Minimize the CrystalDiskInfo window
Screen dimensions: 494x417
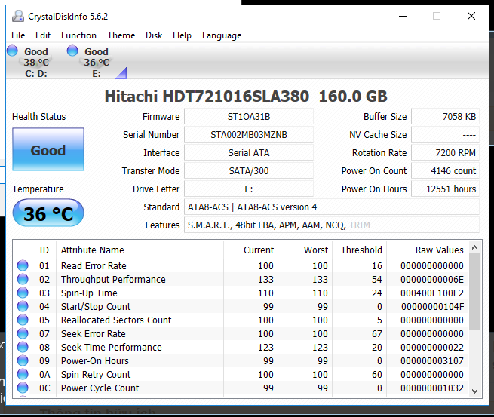pos(403,16)
